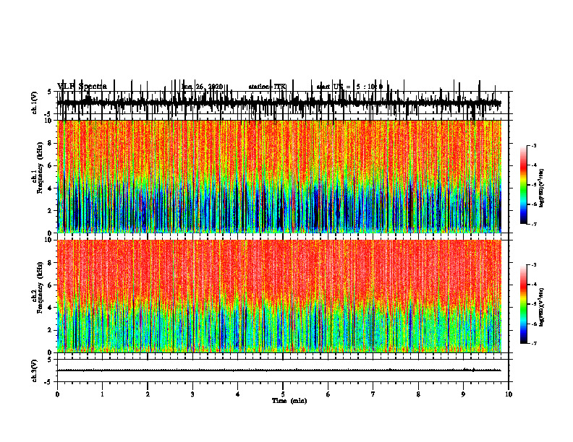Image resolution: width=573 pixels, height=442 pixels.
Task: Click the '3' tick on the time axis
Action: pos(192,394)
